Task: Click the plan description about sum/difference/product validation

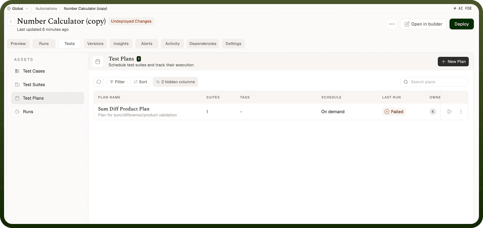Action: coord(137,115)
